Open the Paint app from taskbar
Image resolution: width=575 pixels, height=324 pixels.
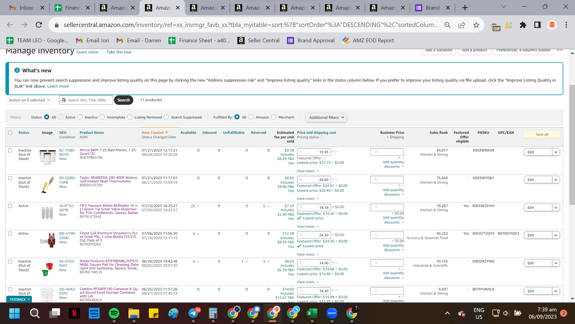(173, 313)
